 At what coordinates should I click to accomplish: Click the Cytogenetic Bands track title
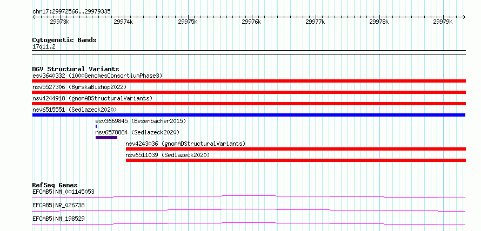[x=64, y=40]
